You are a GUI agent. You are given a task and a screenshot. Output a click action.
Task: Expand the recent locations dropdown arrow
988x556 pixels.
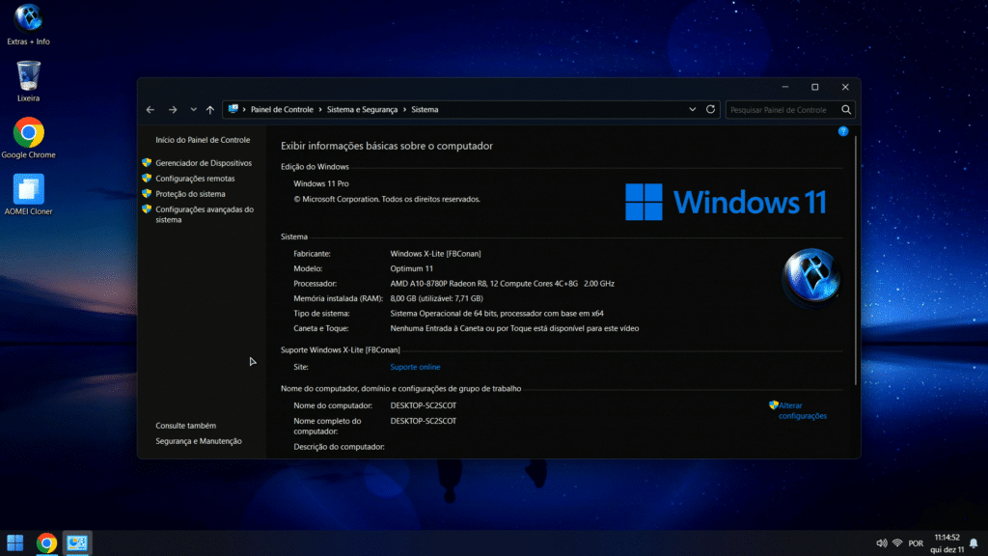tap(193, 110)
